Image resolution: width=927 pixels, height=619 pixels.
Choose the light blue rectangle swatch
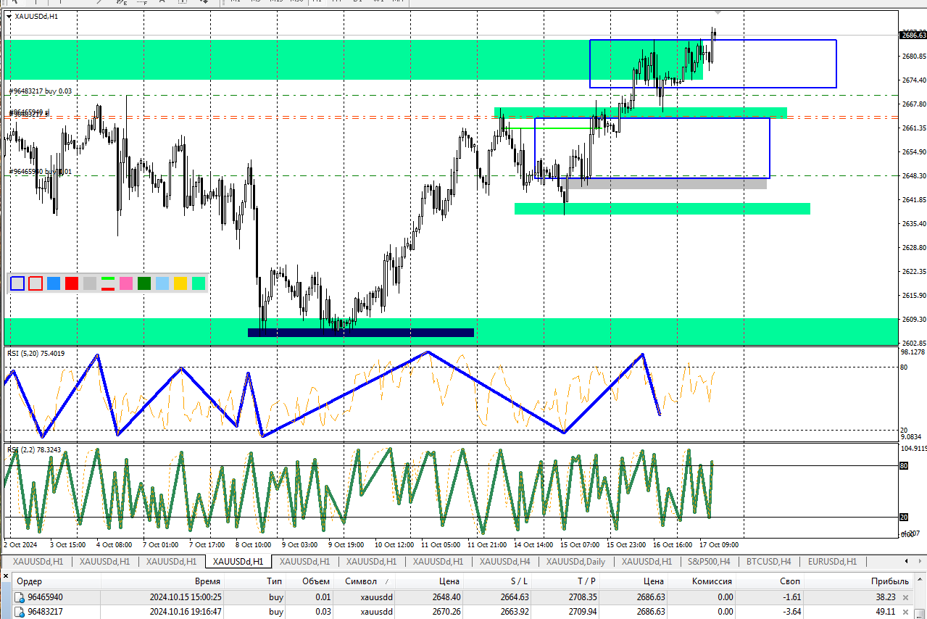[162, 283]
